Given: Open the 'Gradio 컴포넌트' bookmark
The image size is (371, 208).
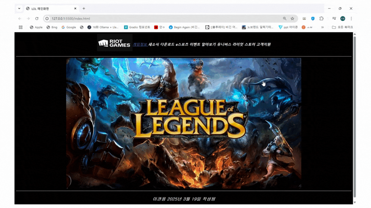Looking at the screenshot, I should pos(137,27).
